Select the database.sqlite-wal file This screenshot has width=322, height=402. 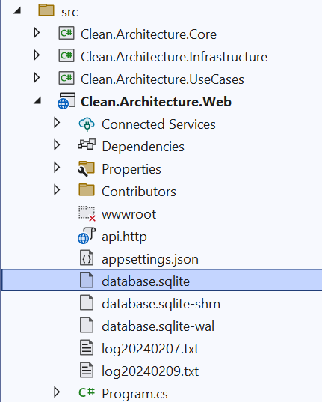point(158,326)
